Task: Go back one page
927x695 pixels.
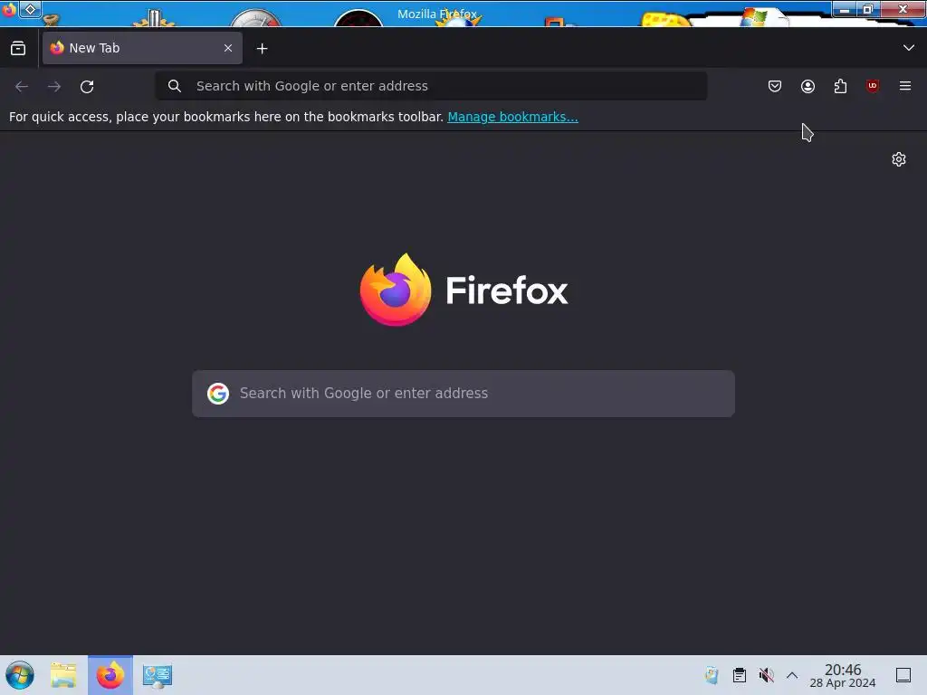Action: coord(22,86)
